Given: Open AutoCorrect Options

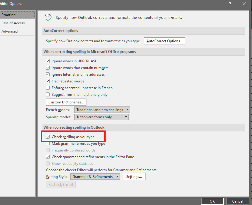Looking at the screenshot, I should tap(164, 41).
